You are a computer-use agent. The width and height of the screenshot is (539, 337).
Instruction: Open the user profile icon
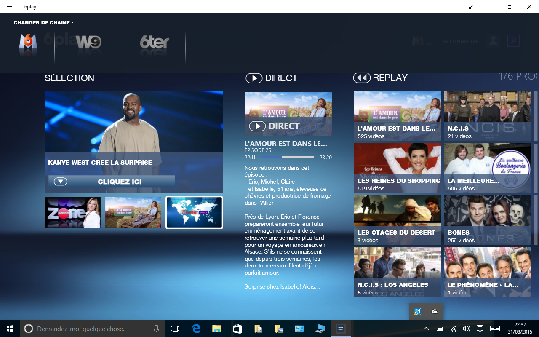click(493, 41)
